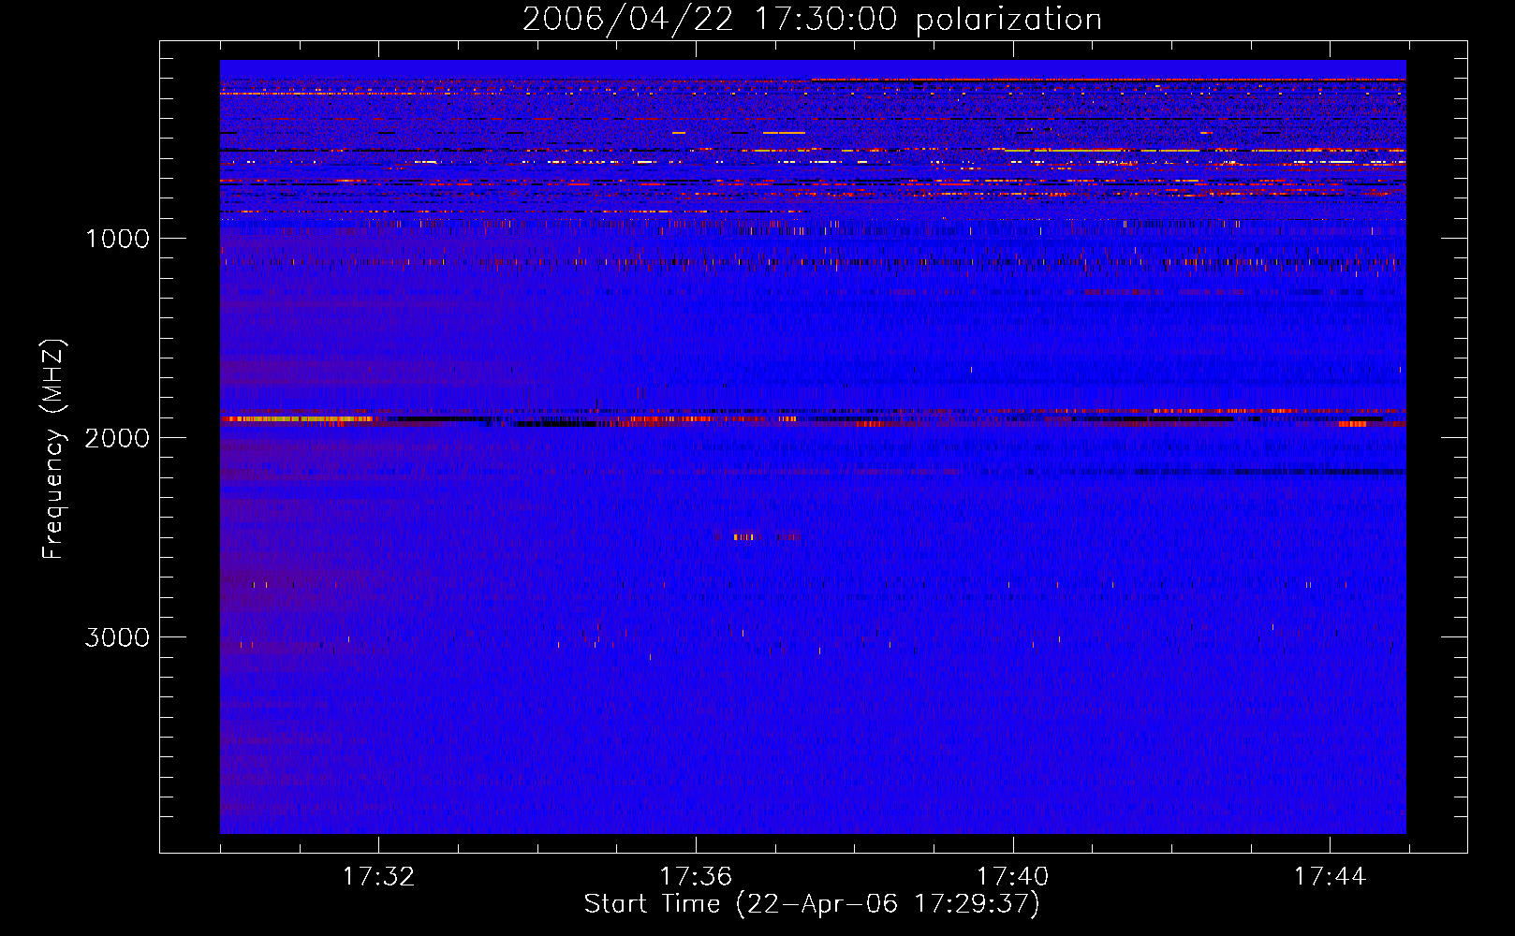This screenshot has height=936, width=1515.
Task: Click the 17:36 time axis label
Action: point(696,877)
